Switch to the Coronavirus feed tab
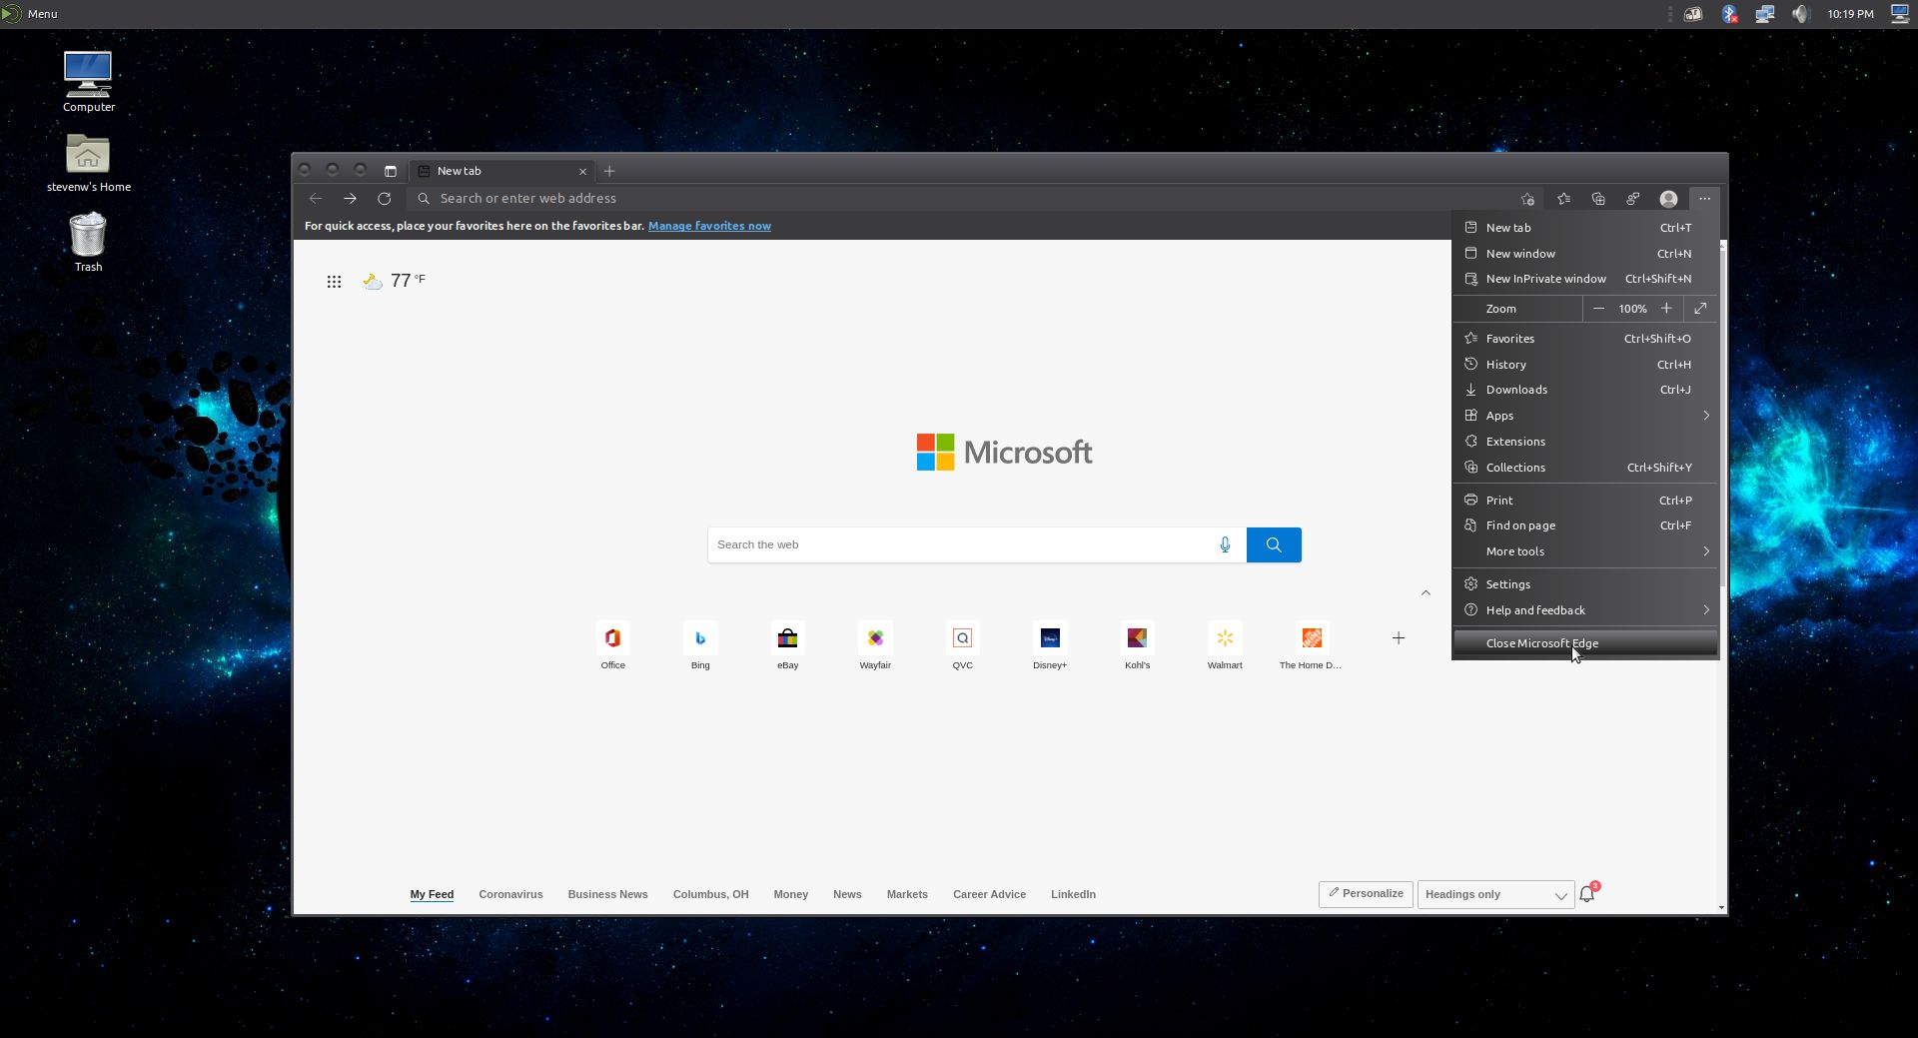The width and height of the screenshot is (1918, 1038). pos(510,894)
